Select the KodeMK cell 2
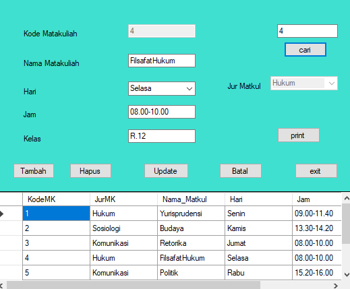350x289 pixels. click(56, 228)
